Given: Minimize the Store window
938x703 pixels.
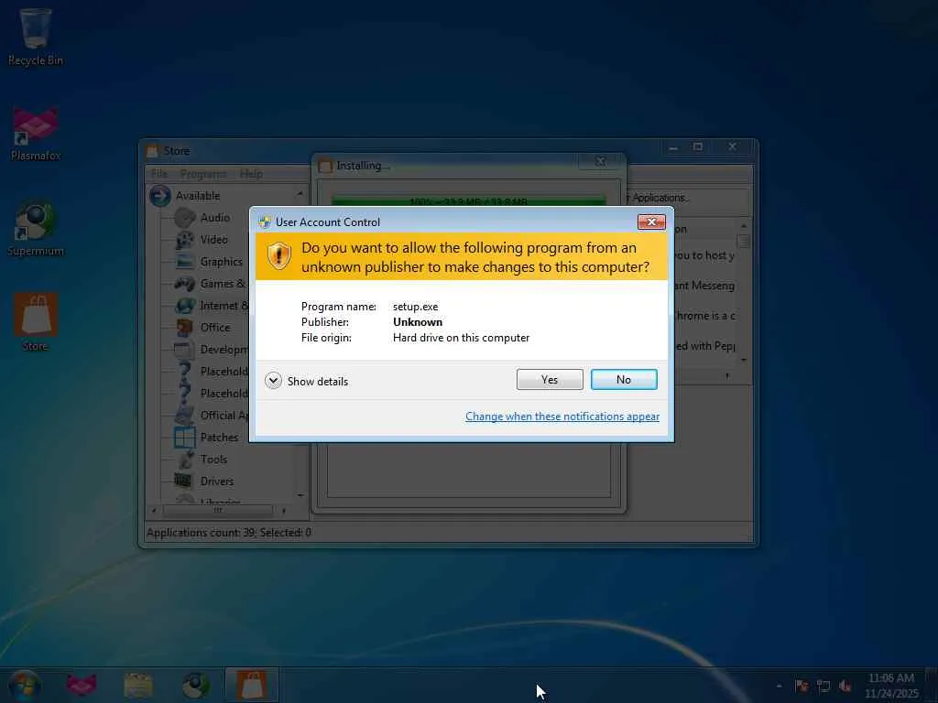Looking at the screenshot, I should pyautogui.click(x=673, y=147).
